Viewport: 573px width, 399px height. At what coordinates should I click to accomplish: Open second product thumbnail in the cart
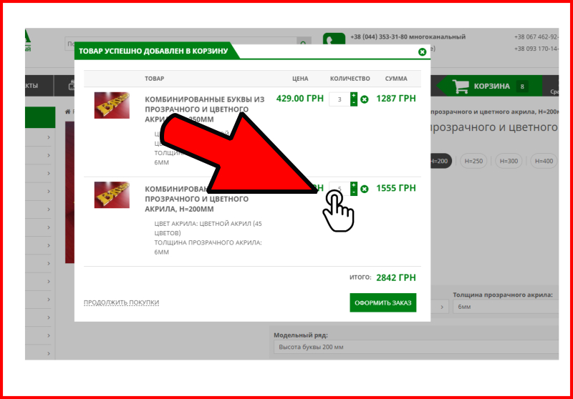pos(112,194)
